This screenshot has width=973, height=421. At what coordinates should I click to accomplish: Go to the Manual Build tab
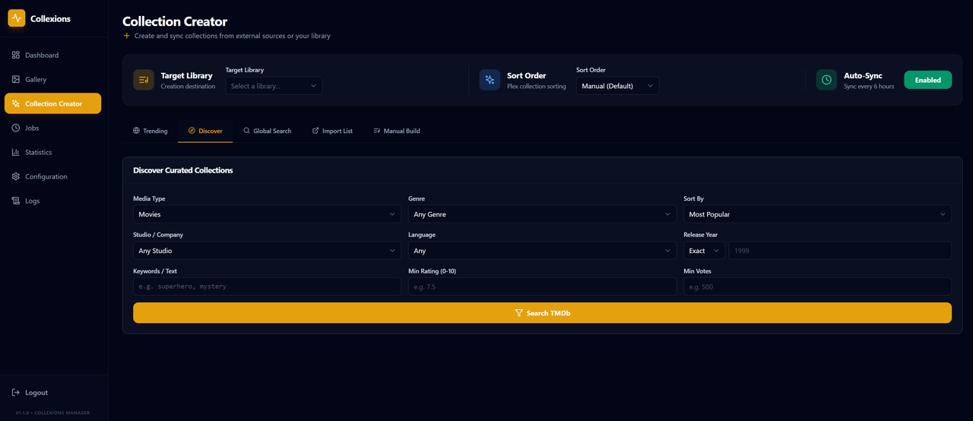click(397, 131)
